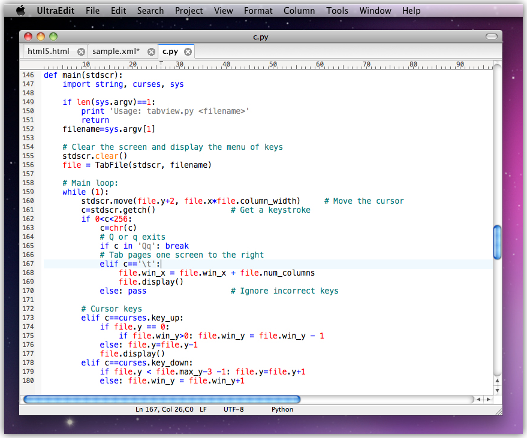Click the Python language selector in status bar
This screenshot has height=438, width=527.
[x=282, y=409]
